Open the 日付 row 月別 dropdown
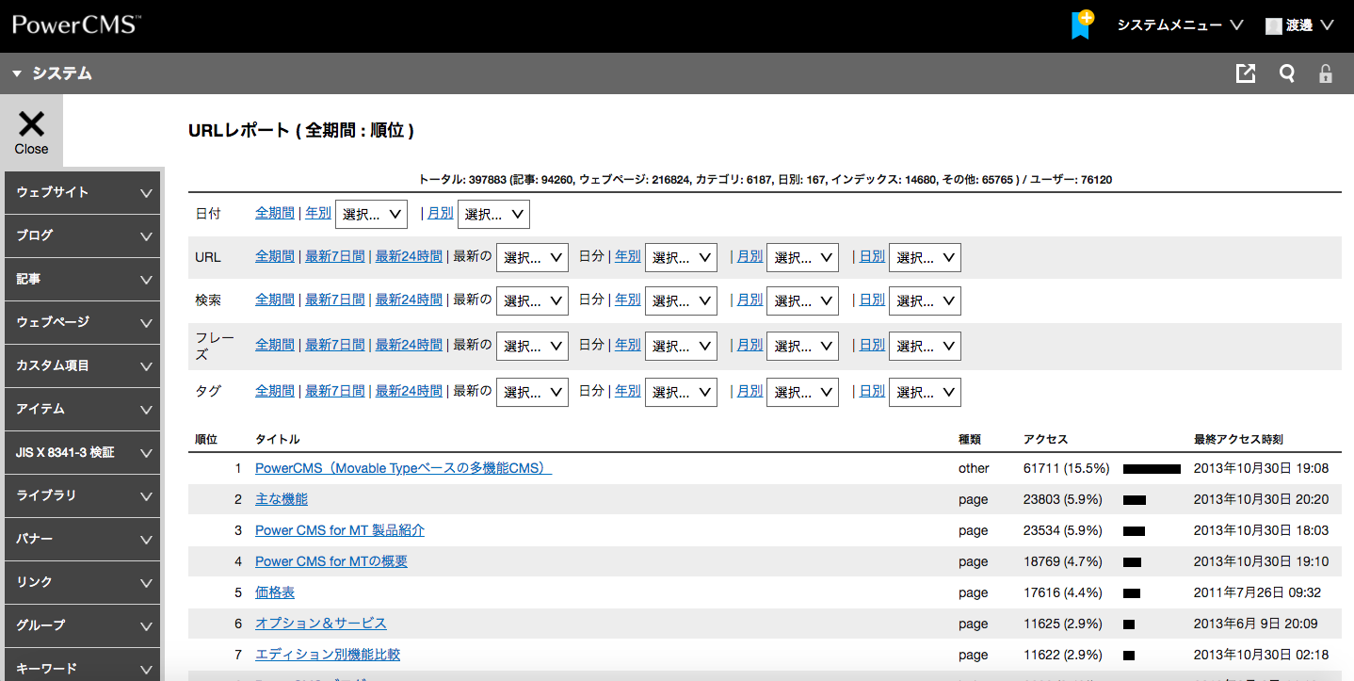This screenshot has height=681, width=1354. pos(493,214)
